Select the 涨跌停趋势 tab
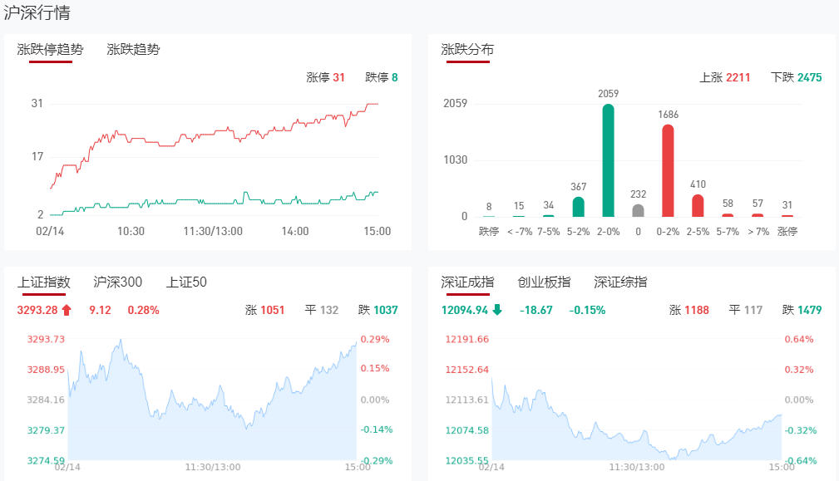 tap(51, 49)
